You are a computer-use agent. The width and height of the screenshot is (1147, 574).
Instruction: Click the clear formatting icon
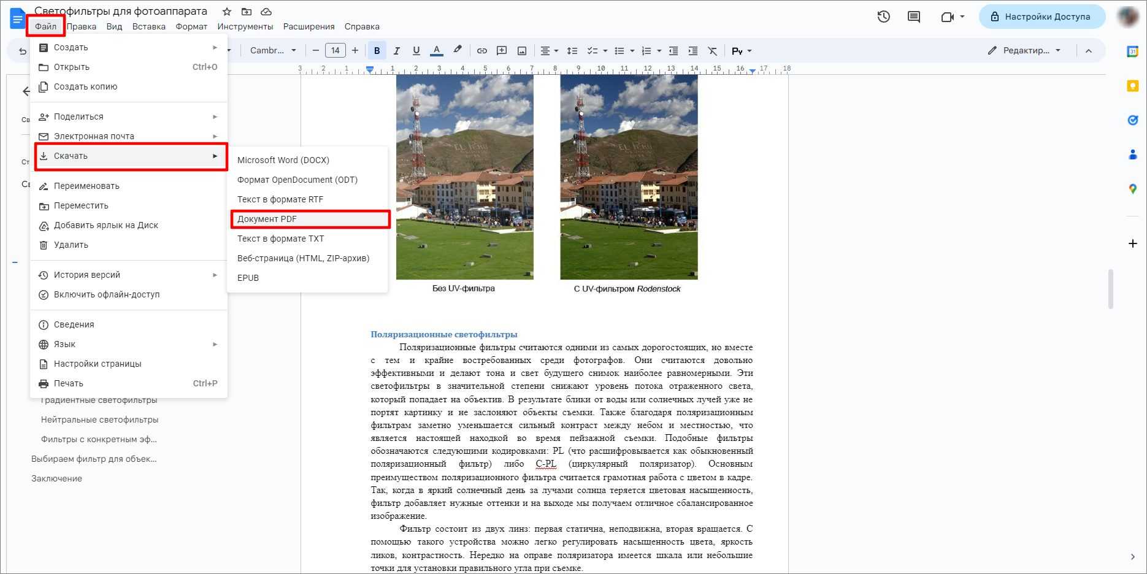[712, 51]
